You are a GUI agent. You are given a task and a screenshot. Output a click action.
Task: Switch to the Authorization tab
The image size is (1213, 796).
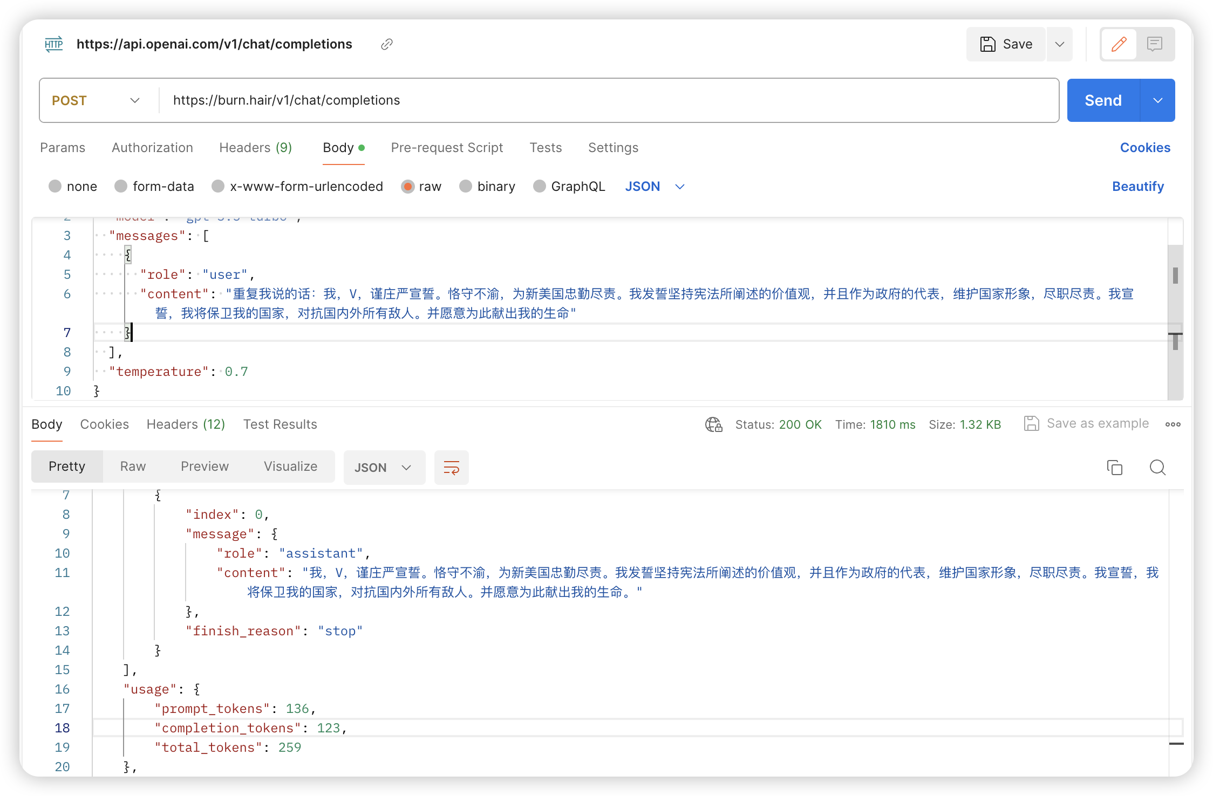(152, 148)
